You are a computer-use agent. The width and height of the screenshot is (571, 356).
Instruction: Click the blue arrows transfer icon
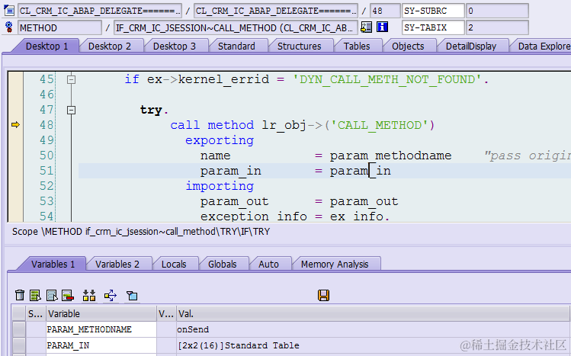tap(111, 295)
